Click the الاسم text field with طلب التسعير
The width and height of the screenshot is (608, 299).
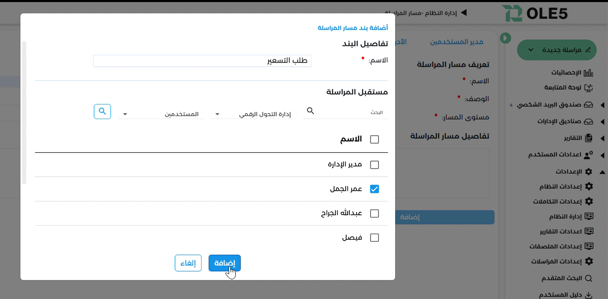[202, 61]
